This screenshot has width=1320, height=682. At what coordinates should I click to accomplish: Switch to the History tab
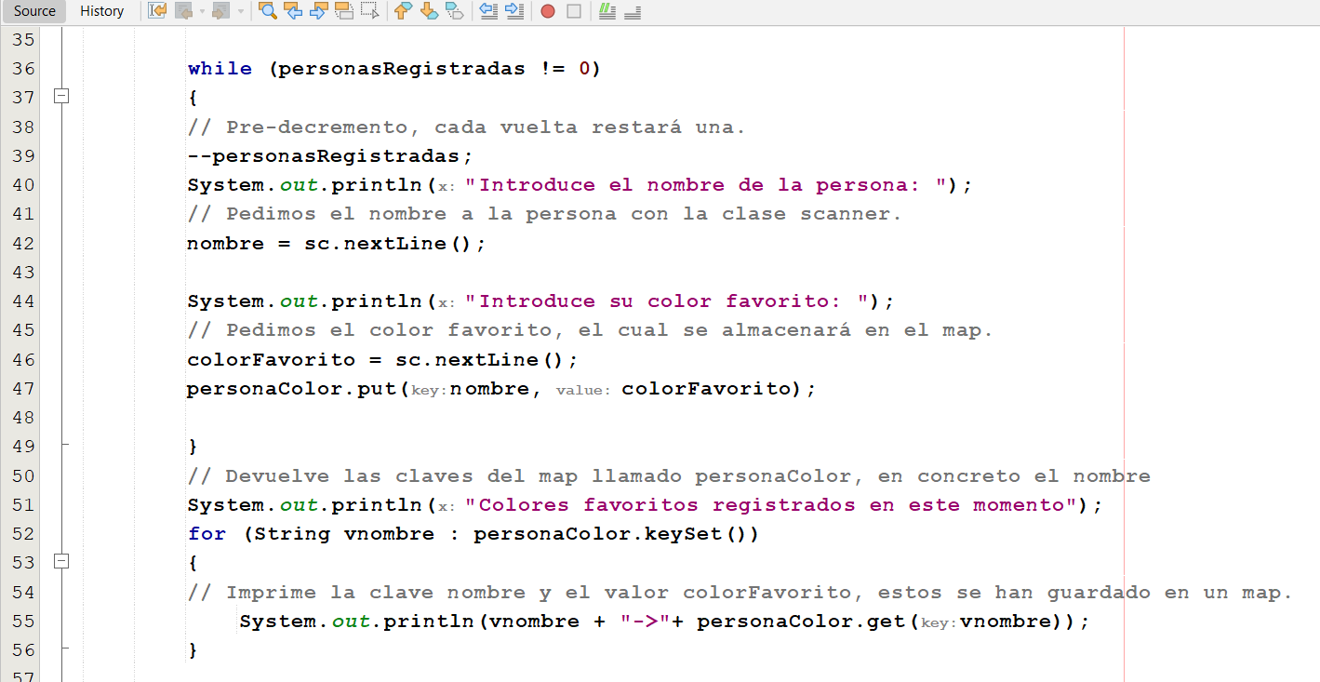click(101, 11)
